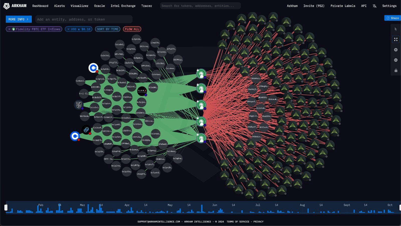
Task: Focus the token search field
Action: pos(200,6)
